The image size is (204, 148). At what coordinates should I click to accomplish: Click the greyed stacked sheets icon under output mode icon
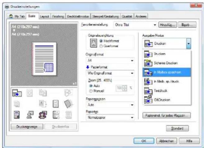[x=17, y=104]
